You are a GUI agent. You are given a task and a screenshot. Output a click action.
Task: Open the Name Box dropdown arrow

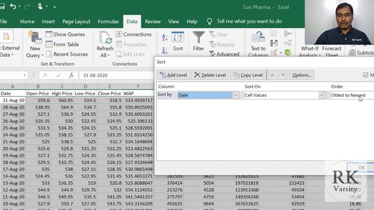(x=25, y=75)
